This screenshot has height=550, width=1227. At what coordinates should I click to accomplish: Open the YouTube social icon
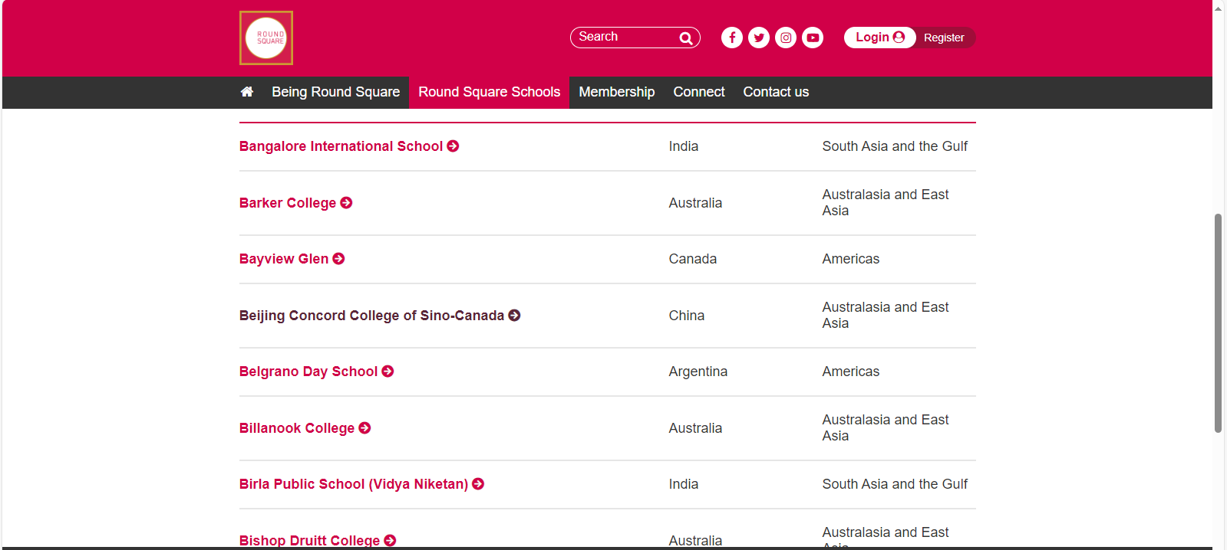click(x=812, y=38)
